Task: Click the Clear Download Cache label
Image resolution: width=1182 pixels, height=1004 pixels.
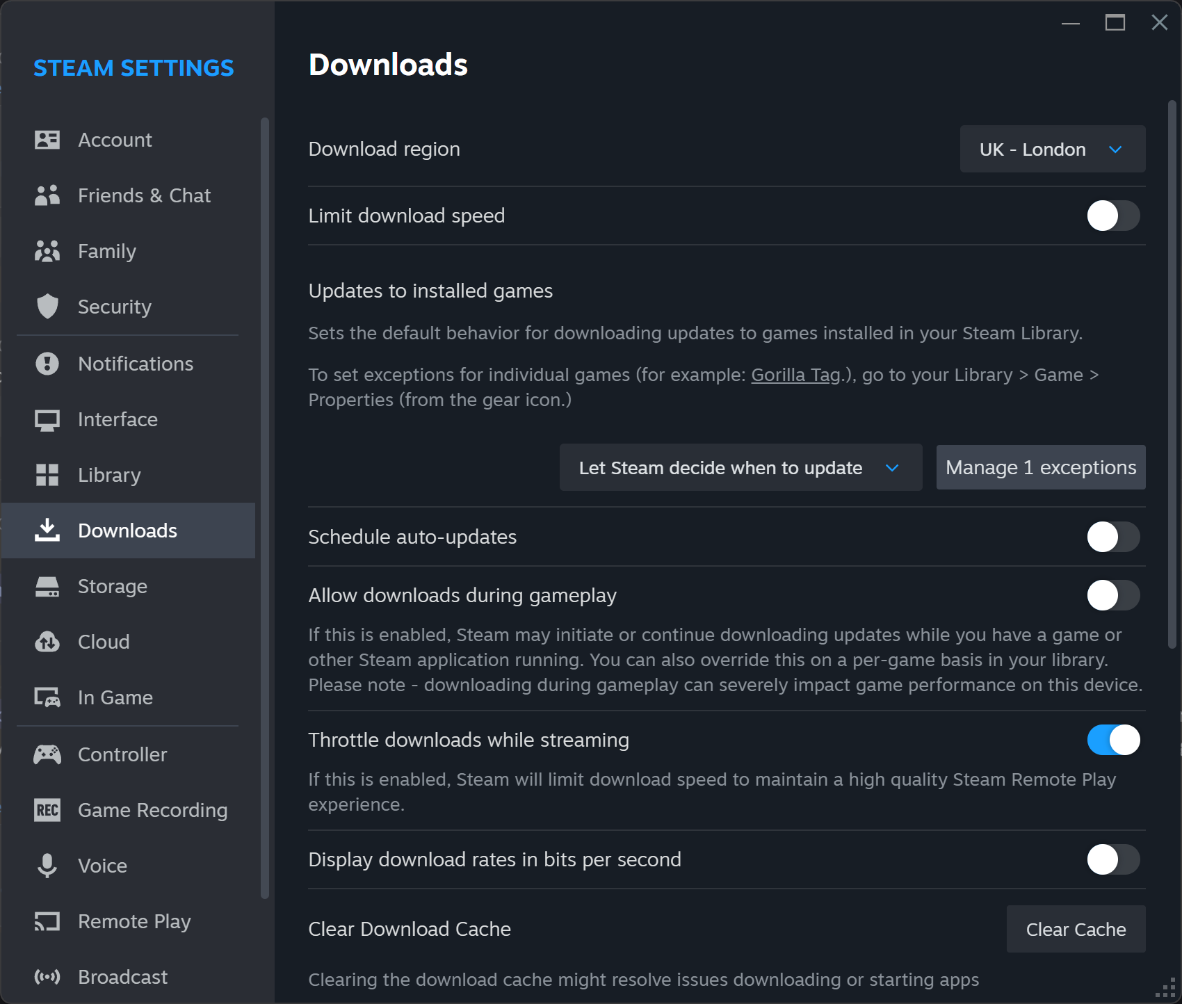Action: (x=410, y=929)
